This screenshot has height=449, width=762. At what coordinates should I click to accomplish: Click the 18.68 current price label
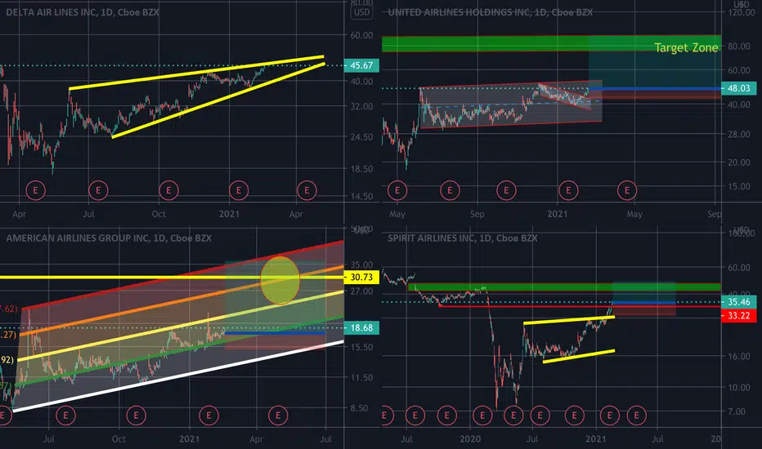point(361,327)
